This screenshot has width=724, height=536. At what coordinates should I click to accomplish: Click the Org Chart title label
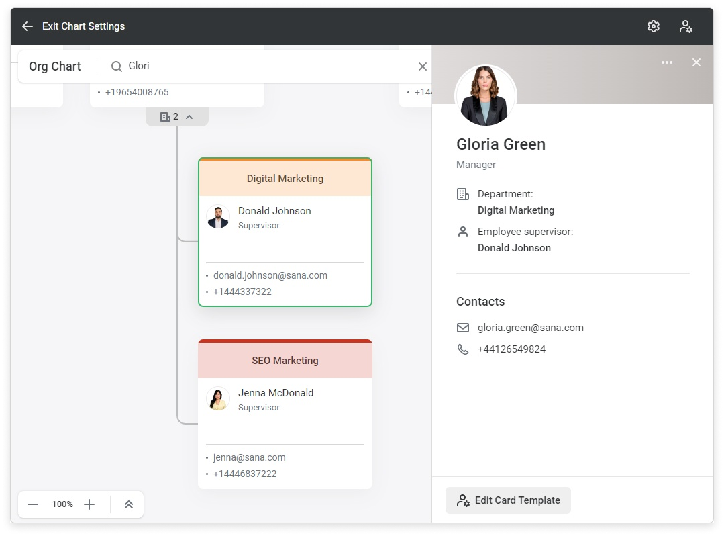[55, 66]
